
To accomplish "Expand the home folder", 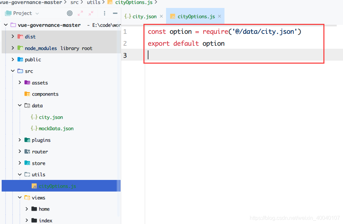I will point(27,209).
